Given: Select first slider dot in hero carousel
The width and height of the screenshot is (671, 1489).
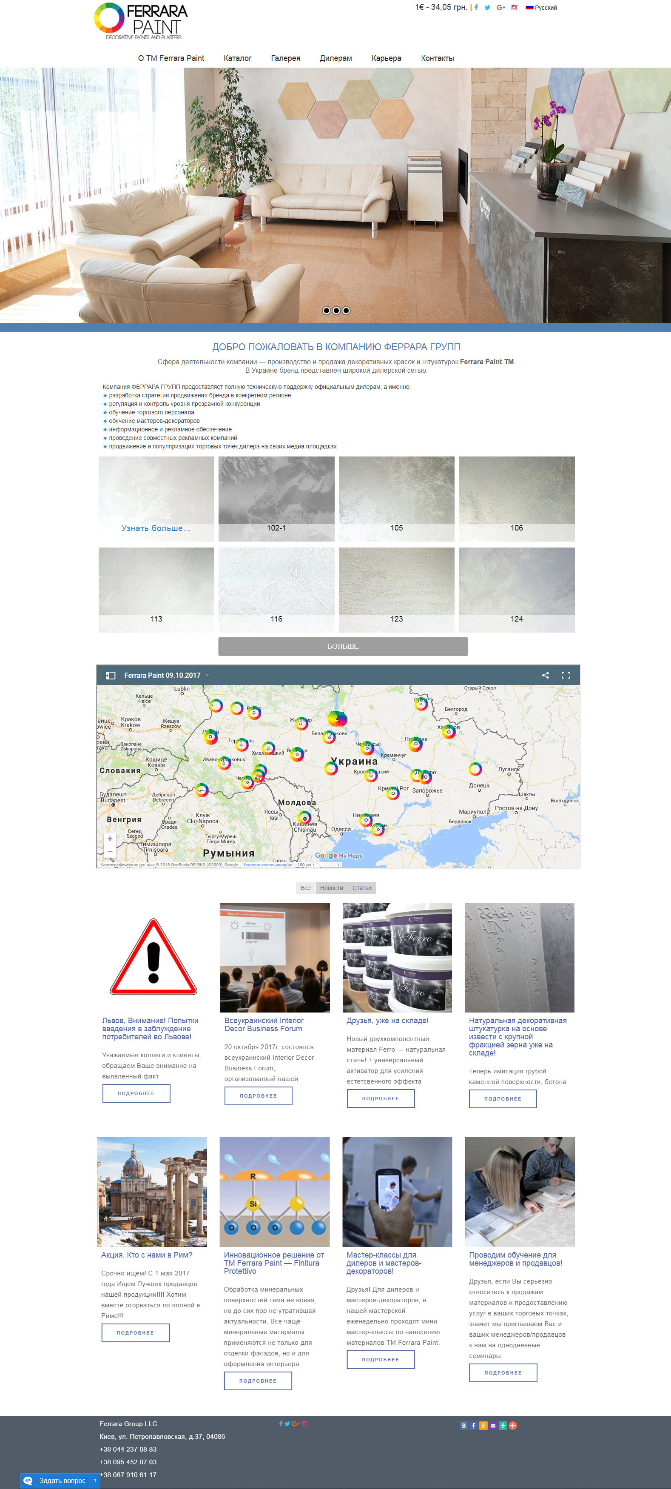Looking at the screenshot, I should 327,311.
